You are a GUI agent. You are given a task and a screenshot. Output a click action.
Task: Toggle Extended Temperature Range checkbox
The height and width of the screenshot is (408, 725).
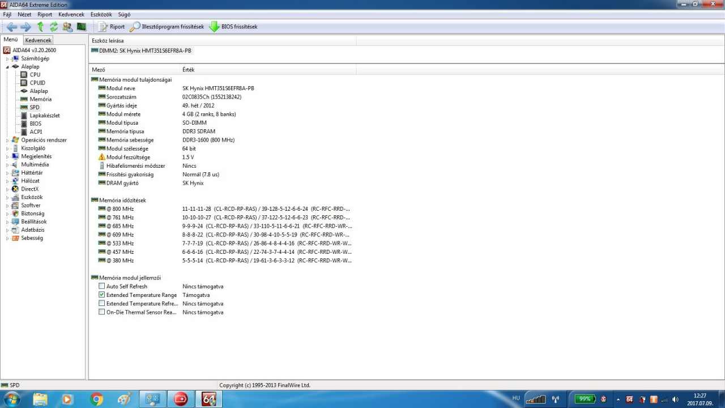click(102, 295)
